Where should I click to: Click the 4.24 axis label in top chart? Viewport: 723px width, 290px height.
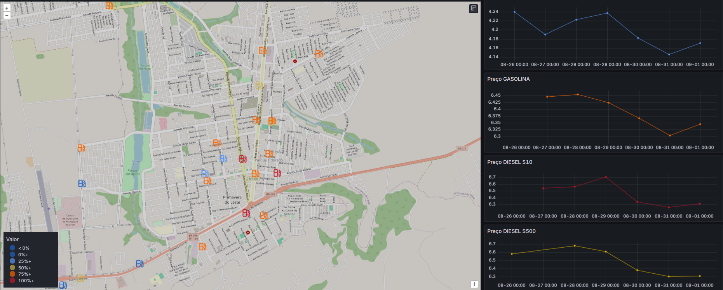[493, 11]
